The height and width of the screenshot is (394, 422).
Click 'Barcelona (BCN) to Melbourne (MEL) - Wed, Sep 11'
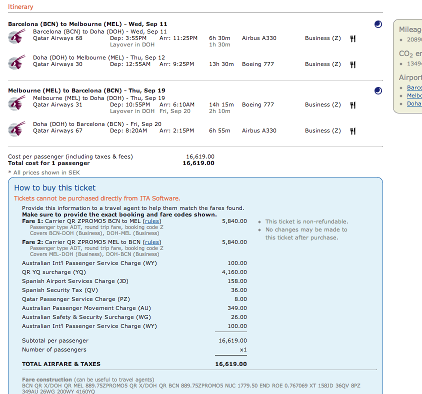[x=87, y=24]
